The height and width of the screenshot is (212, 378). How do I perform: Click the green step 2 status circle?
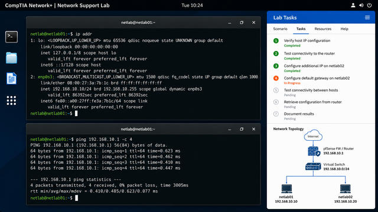(x=276, y=54)
